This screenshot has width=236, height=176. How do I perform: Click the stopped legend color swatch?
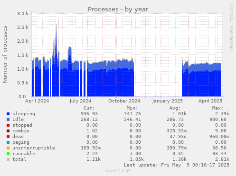pos(8,125)
